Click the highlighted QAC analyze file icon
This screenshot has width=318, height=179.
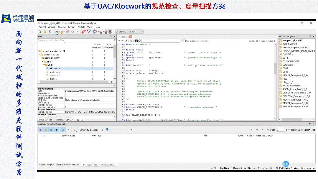click(56, 32)
